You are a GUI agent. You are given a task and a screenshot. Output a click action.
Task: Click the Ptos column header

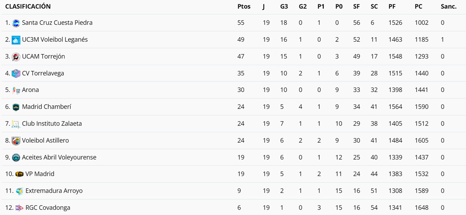(244, 7)
